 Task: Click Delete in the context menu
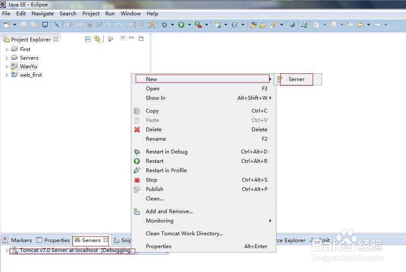click(203, 130)
